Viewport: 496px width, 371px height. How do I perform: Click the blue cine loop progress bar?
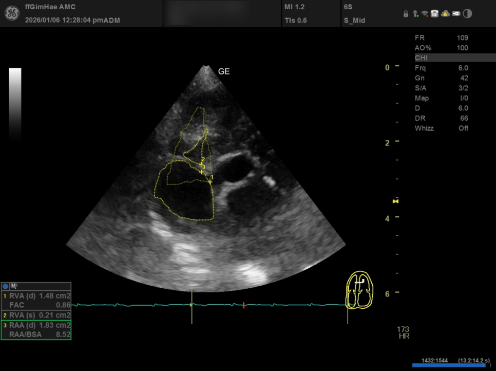(449, 365)
